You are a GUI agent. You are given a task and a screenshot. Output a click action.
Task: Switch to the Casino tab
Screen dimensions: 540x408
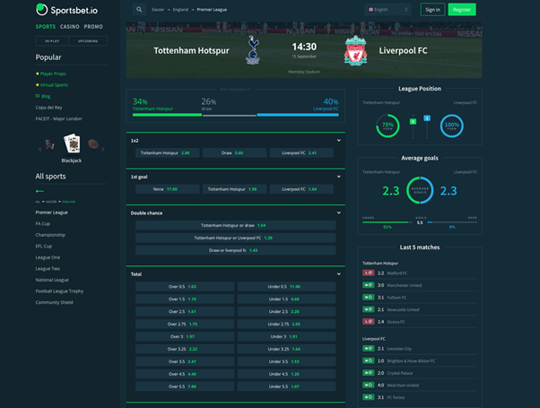[x=71, y=27]
